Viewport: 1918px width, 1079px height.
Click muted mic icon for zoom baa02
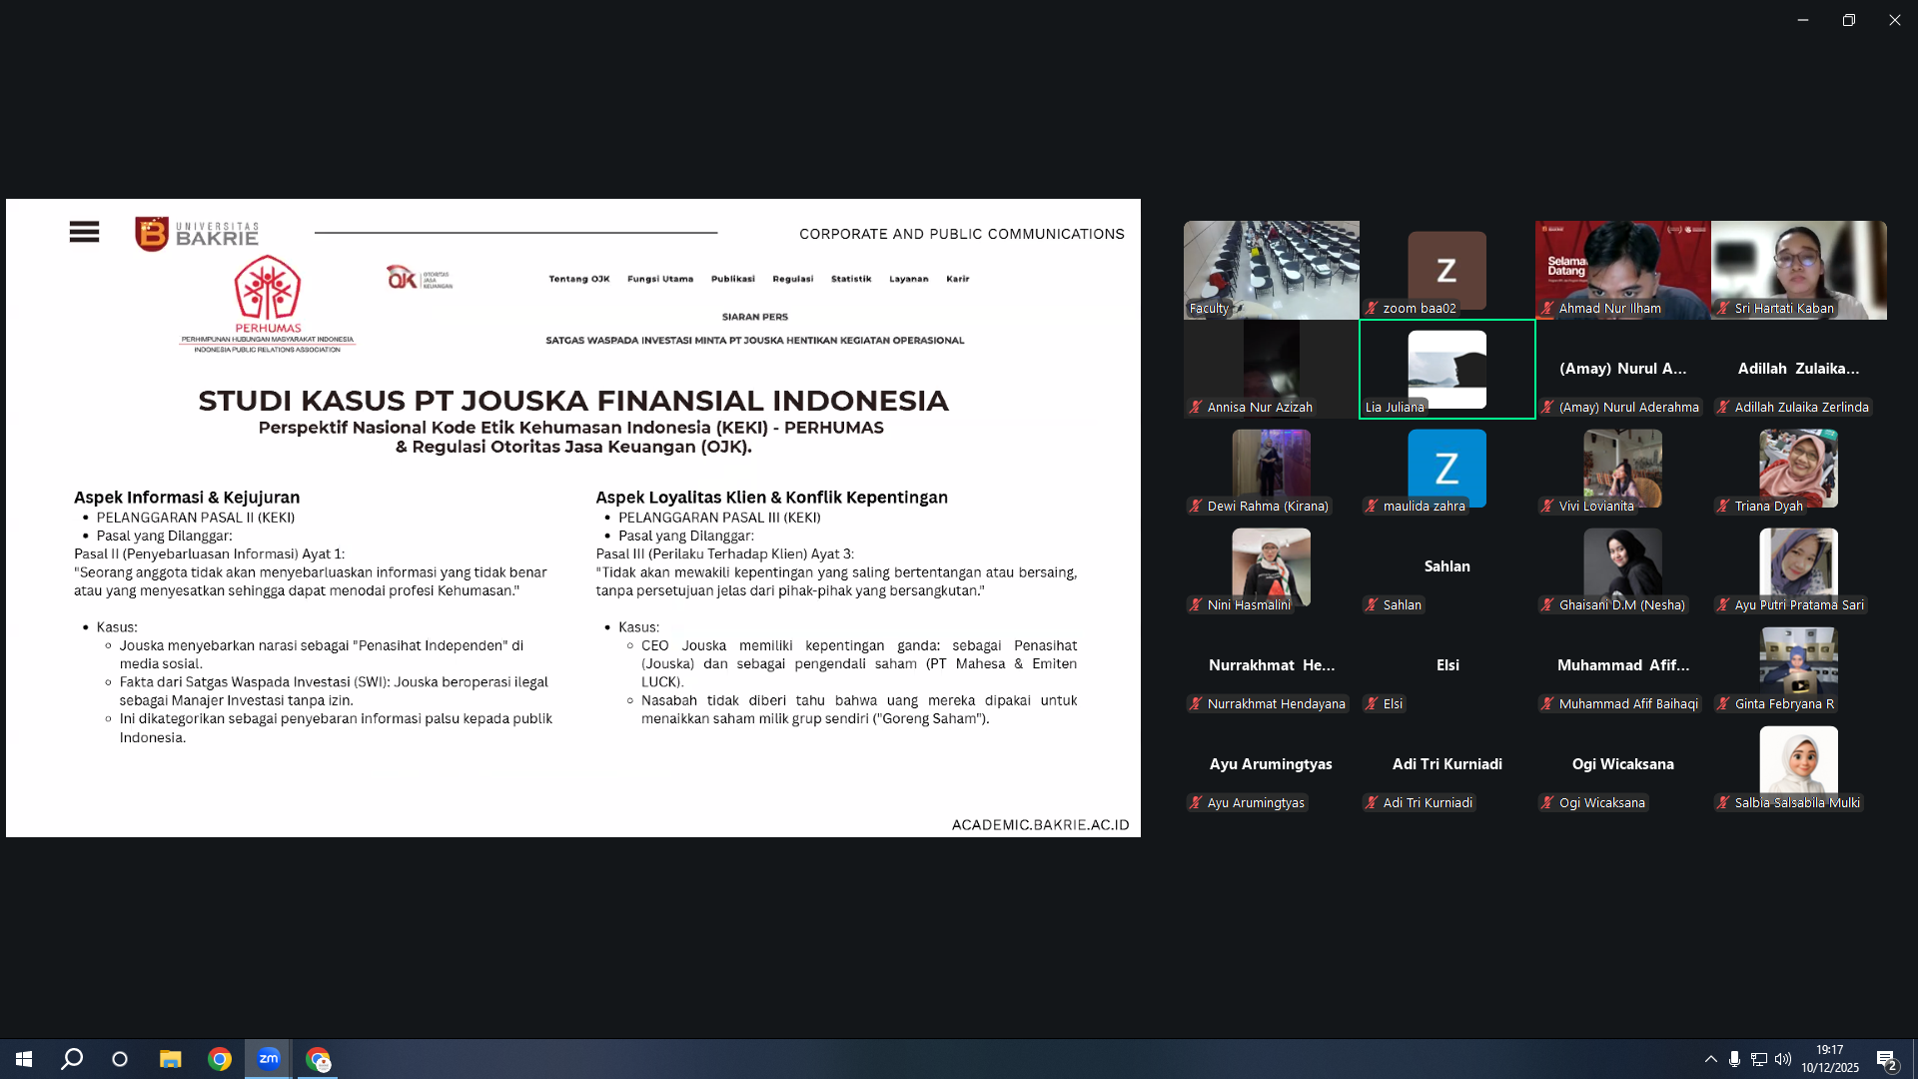point(1372,309)
